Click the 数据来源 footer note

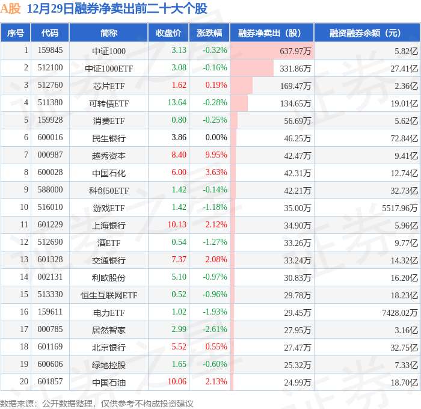pyautogui.click(x=97, y=404)
